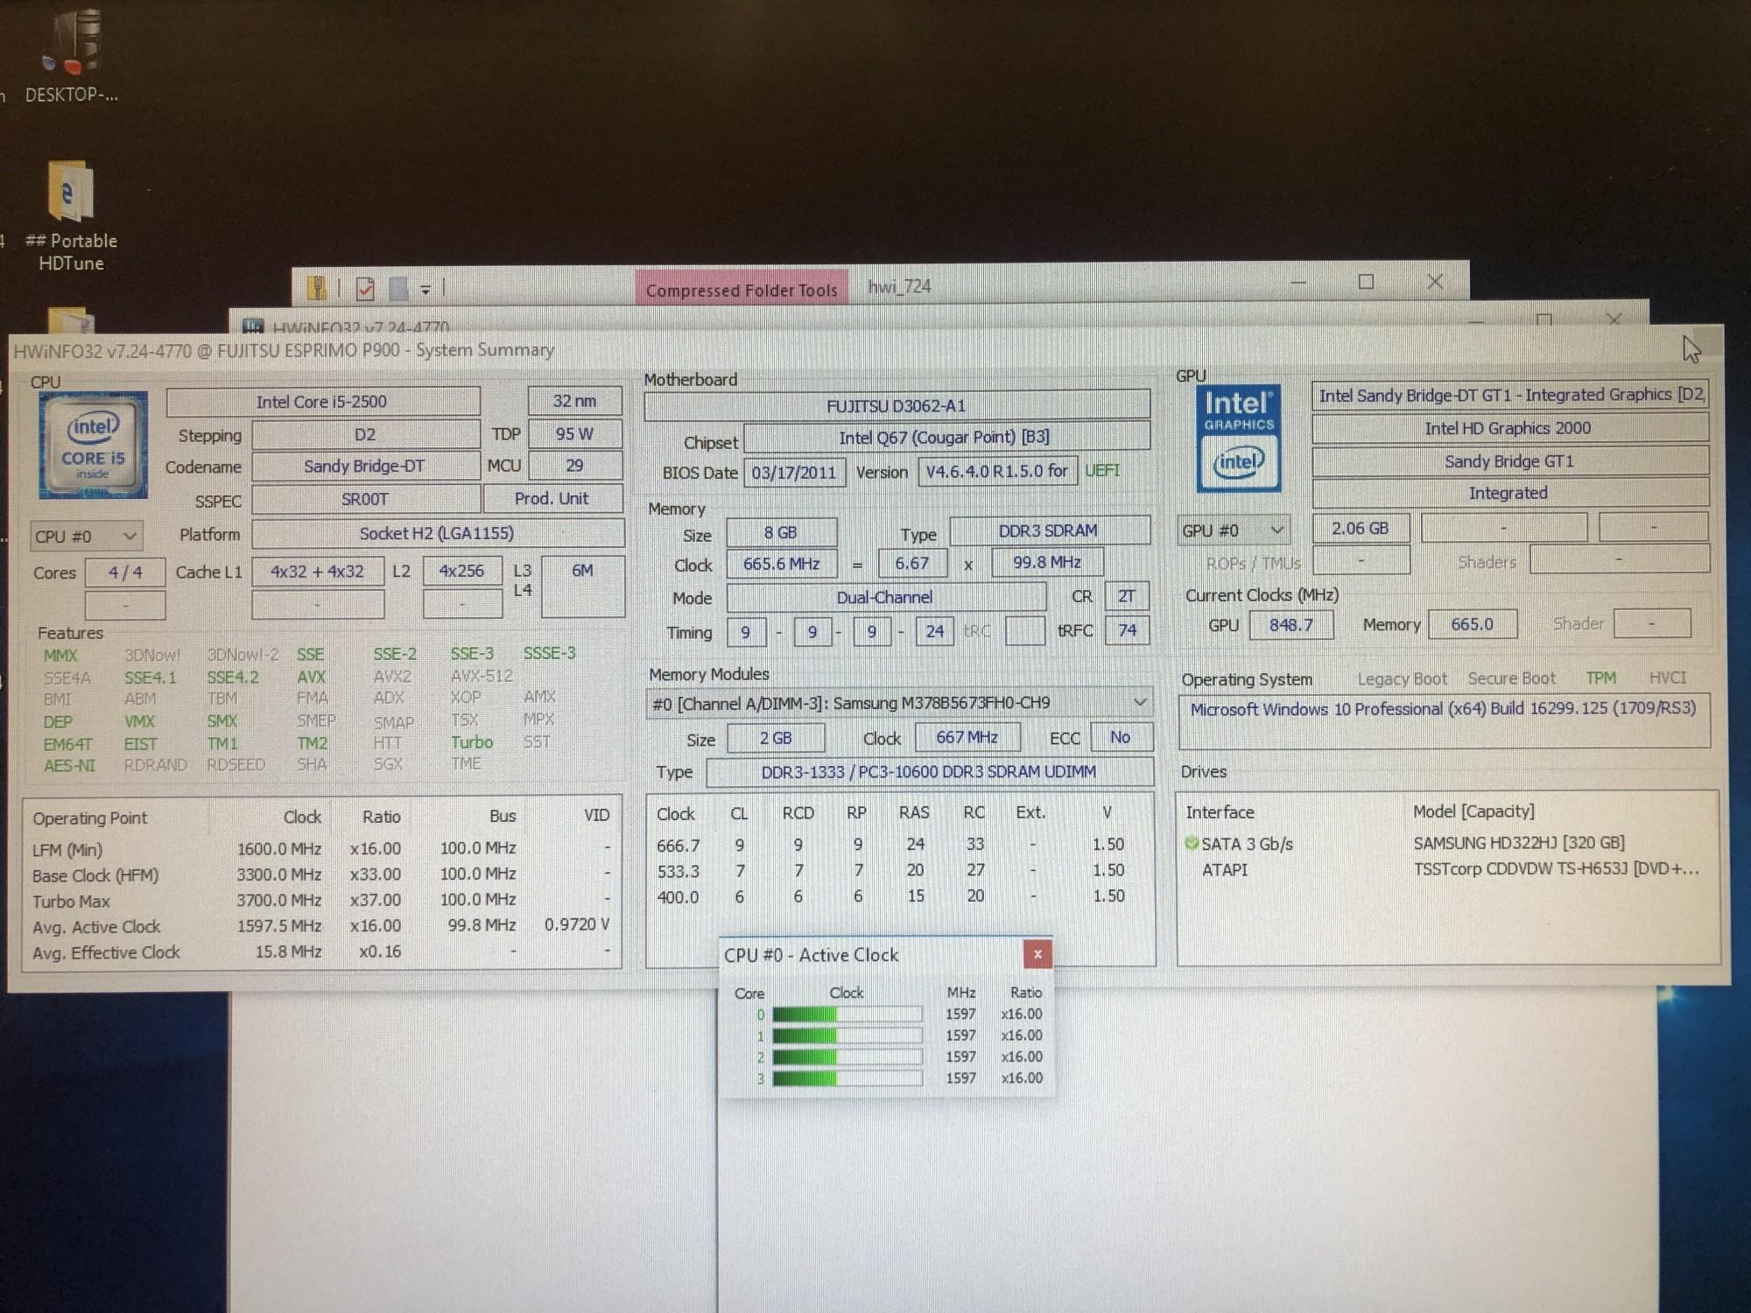Click the Socket H2 (LGA1155) platform field

pos(437,533)
